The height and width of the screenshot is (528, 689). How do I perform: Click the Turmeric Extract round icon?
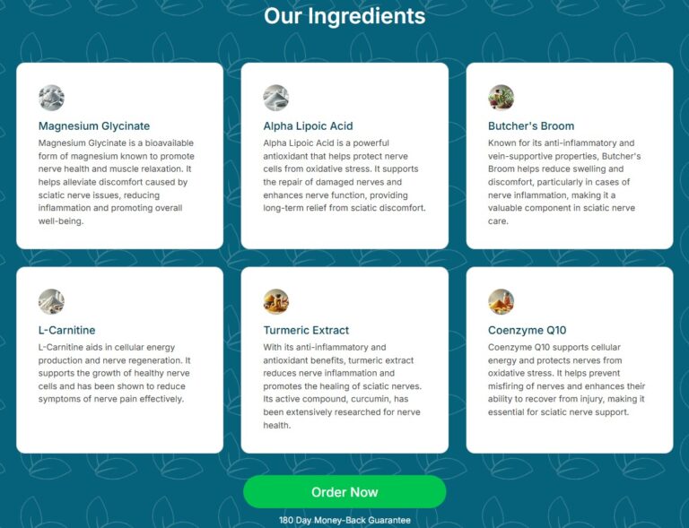275,301
